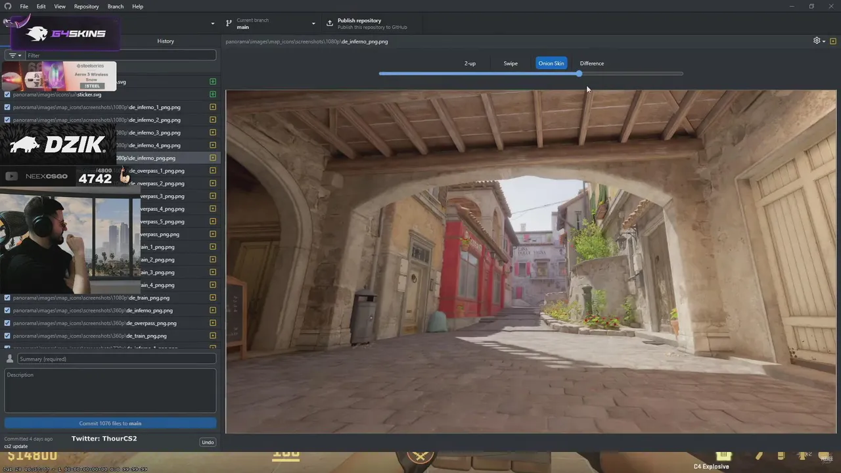The image size is (841, 473).
Task: Open the View menu
Action: 60,7
